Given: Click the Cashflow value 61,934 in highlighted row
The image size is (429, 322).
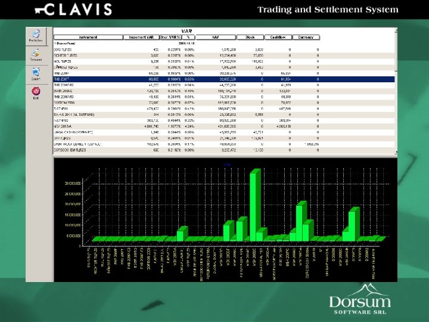Looking at the screenshot, I should tap(285, 79).
